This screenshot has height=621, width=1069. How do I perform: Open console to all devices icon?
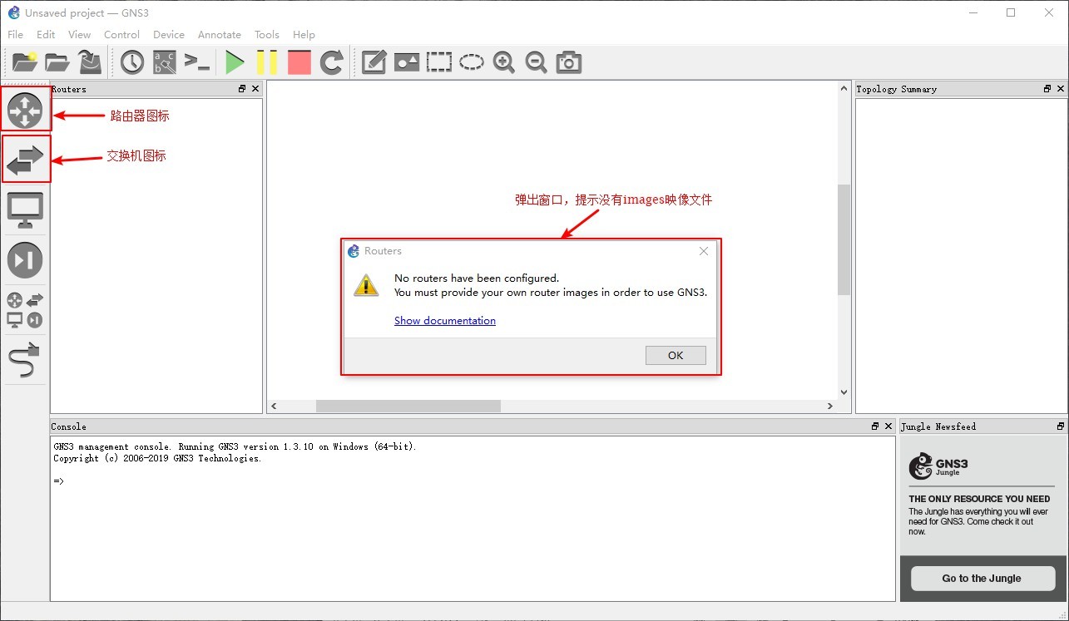pos(197,62)
